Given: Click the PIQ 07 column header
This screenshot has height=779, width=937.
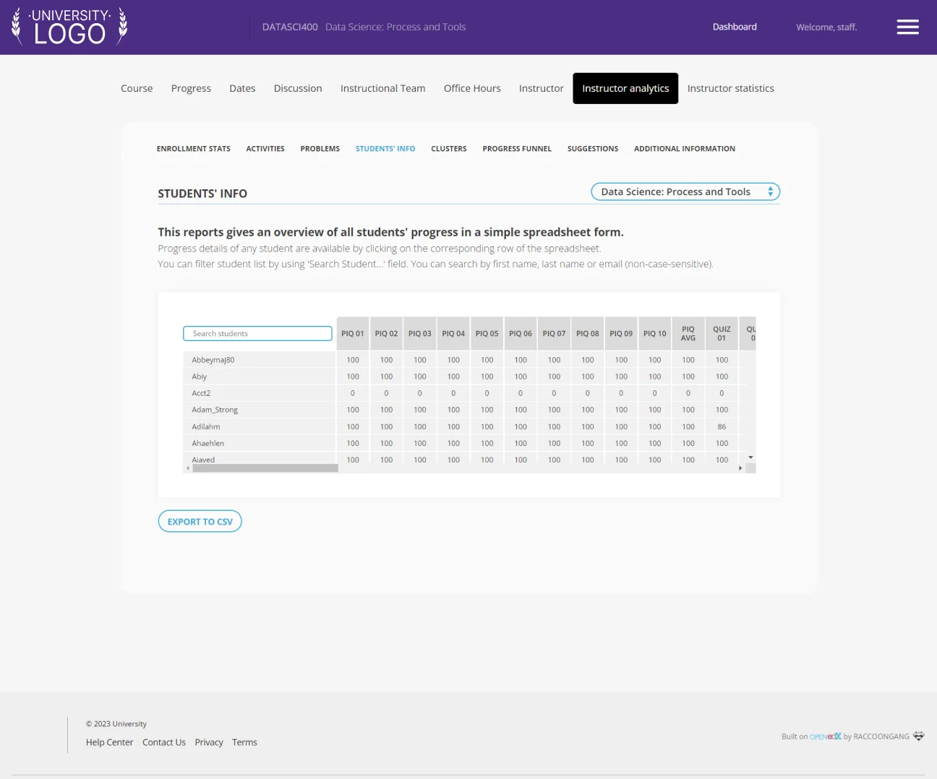Looking at the screenshot, I should [554, 334].
